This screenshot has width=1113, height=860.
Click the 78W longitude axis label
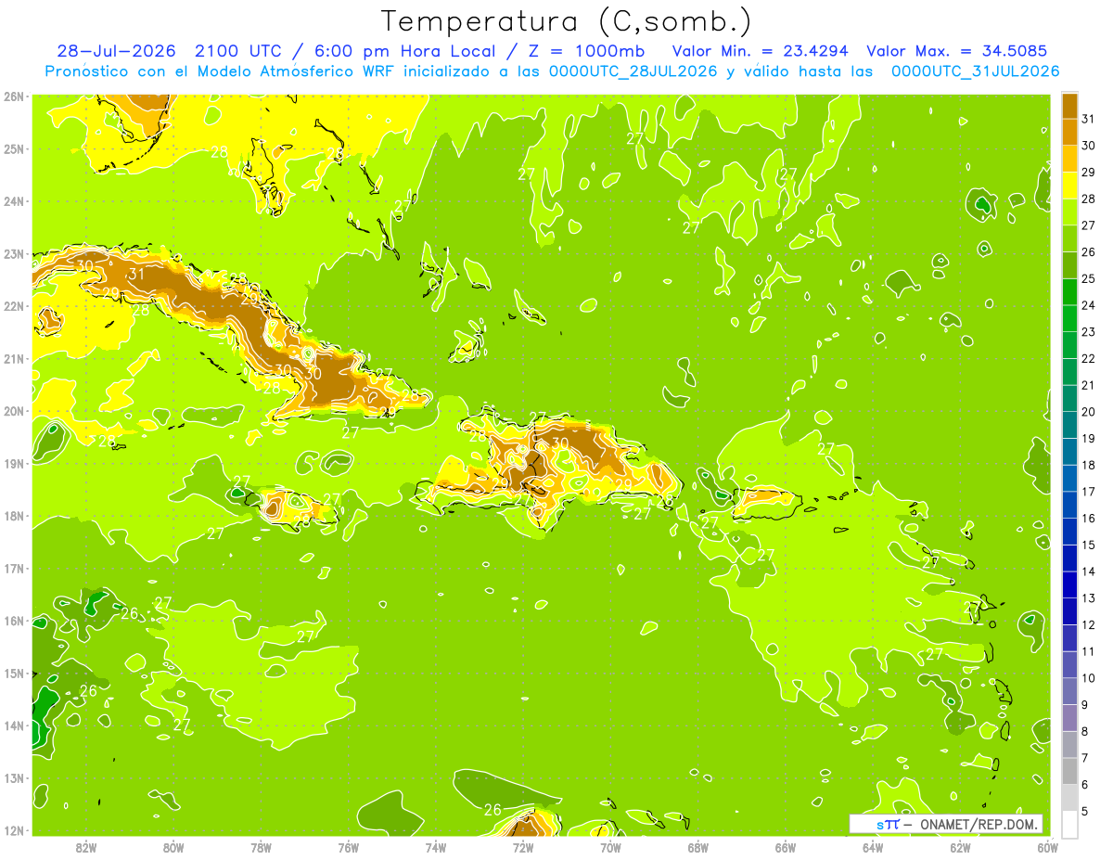261,847
